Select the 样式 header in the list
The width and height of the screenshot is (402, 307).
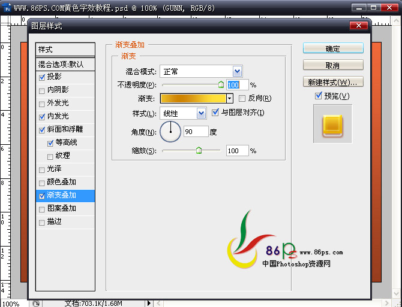[x=65, y=50]
